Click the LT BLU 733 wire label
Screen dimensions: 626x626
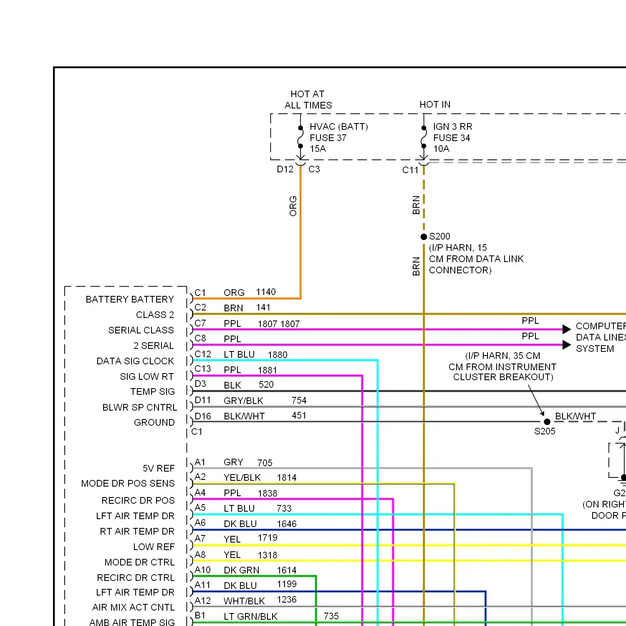[x=257, y=508]
